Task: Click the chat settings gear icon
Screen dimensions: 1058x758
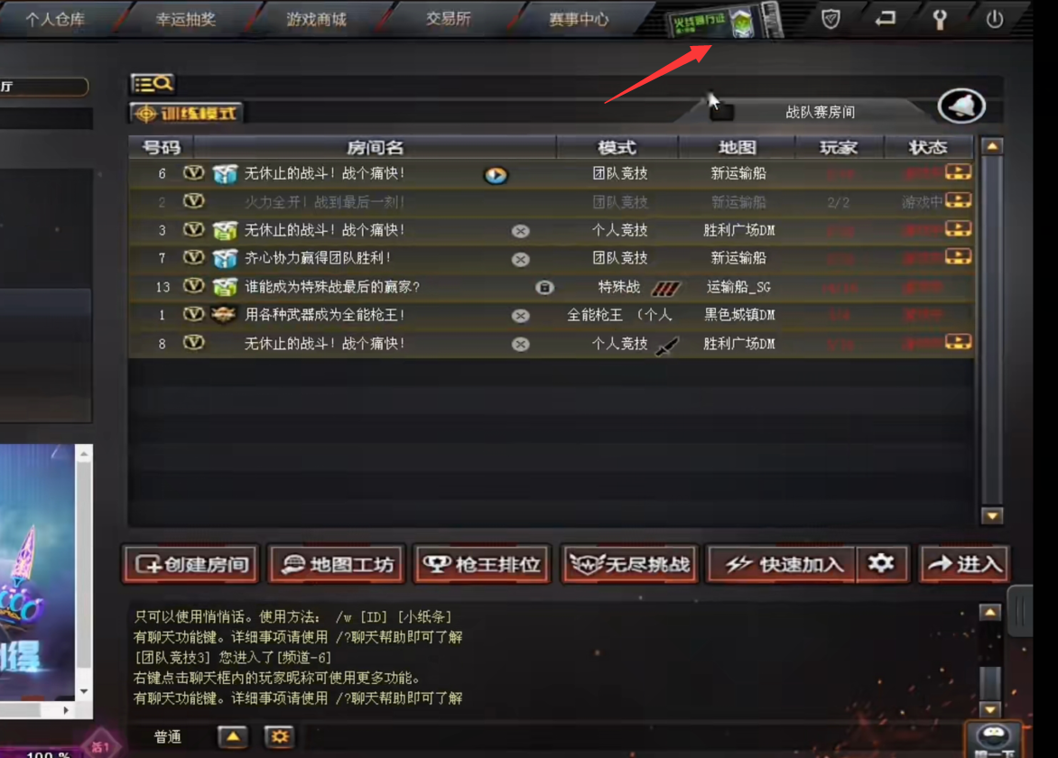Action: tap(280, 736)
